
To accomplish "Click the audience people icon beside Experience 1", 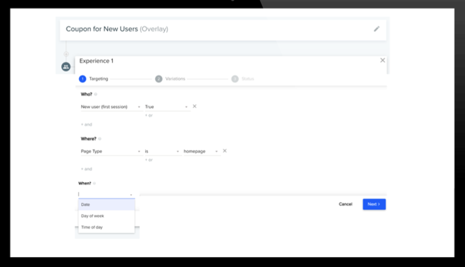I will tap(66, 67).
